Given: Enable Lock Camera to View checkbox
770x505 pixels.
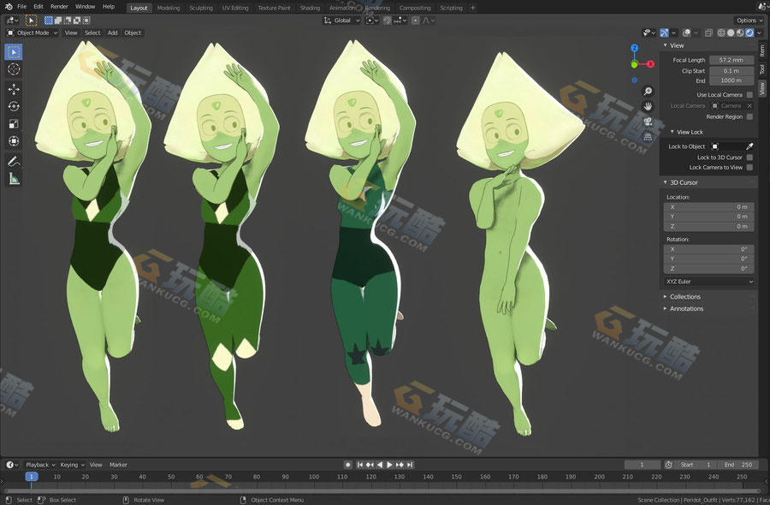Looking at the screenshot, I should coord(749,168).
